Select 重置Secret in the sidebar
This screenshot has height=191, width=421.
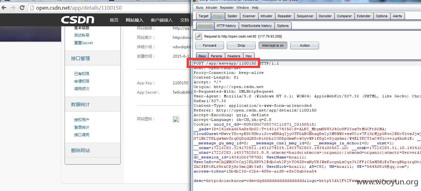[83, 43]
